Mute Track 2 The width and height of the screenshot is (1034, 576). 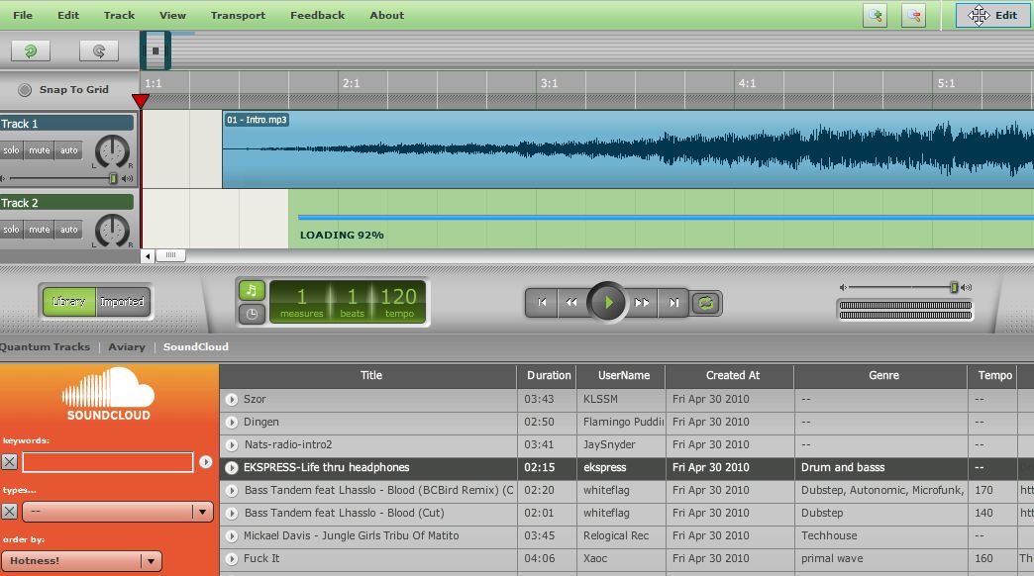click(x=39, y=230)
